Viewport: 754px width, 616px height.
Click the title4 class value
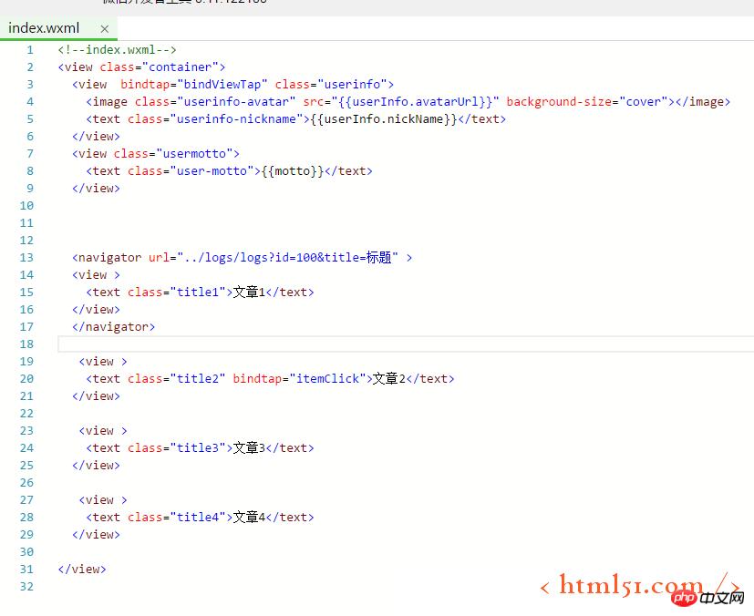198,518
